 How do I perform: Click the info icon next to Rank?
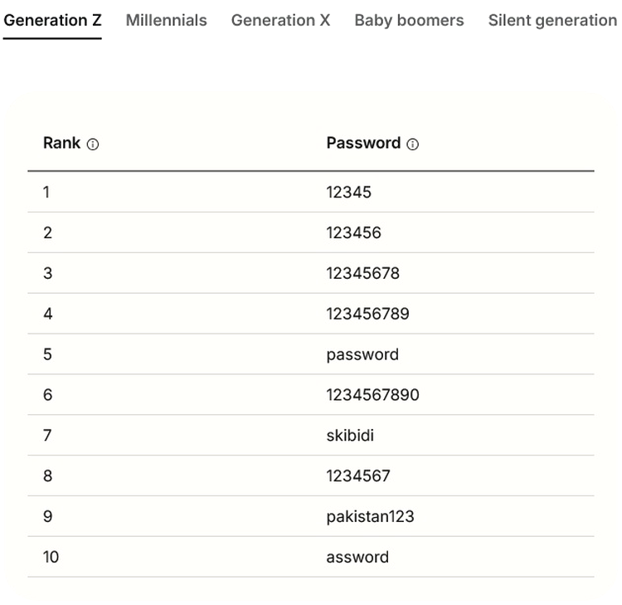point(93,144)
